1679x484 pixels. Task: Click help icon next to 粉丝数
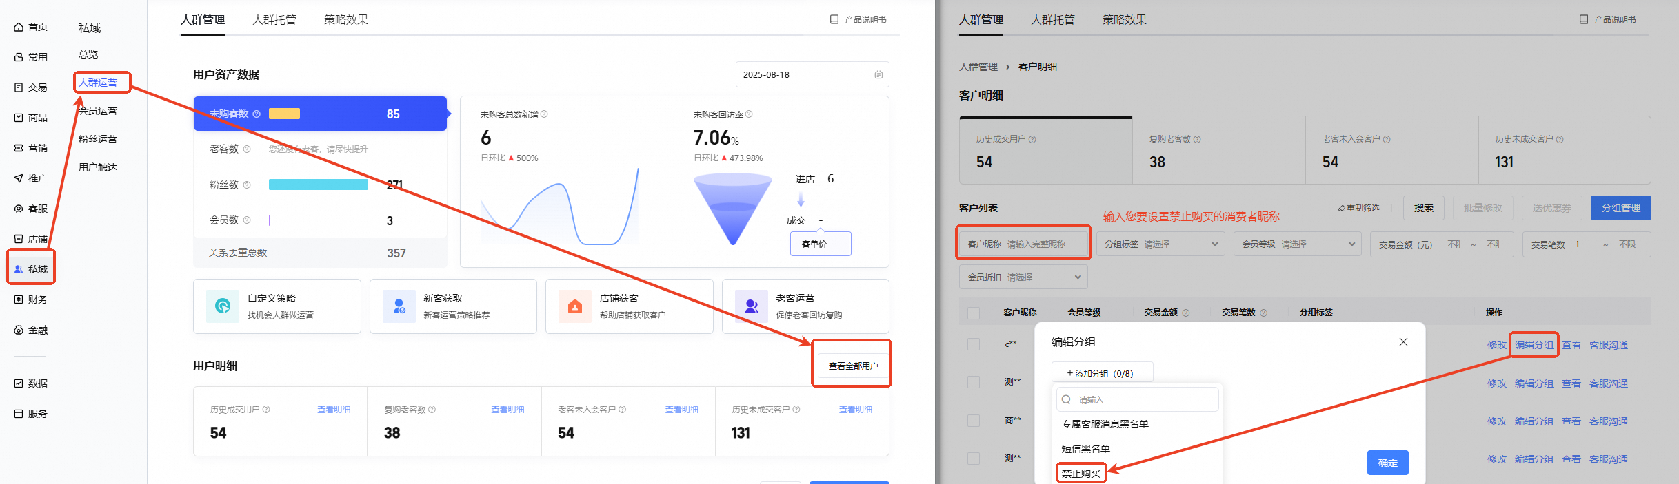247,185
